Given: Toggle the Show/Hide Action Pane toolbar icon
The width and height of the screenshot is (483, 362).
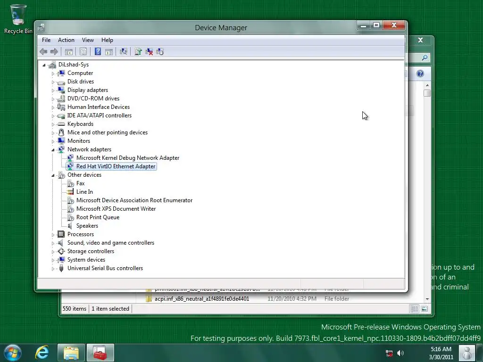Looking at the screenshot, I should [109, 52].
